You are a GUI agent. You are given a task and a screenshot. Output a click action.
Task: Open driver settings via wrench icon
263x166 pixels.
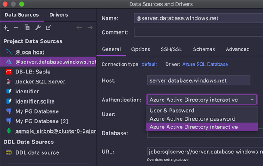pyautogui.click(x=38, y=28)
